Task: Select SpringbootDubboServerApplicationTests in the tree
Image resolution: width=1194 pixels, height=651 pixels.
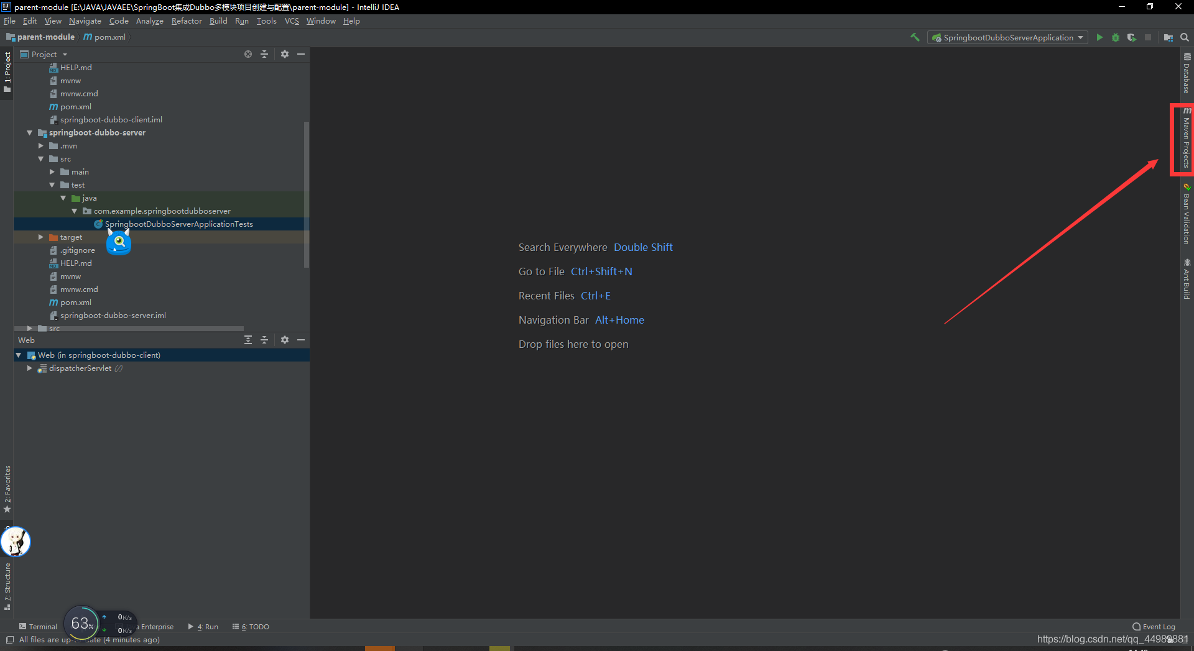Action: click(x=178, y=224)
